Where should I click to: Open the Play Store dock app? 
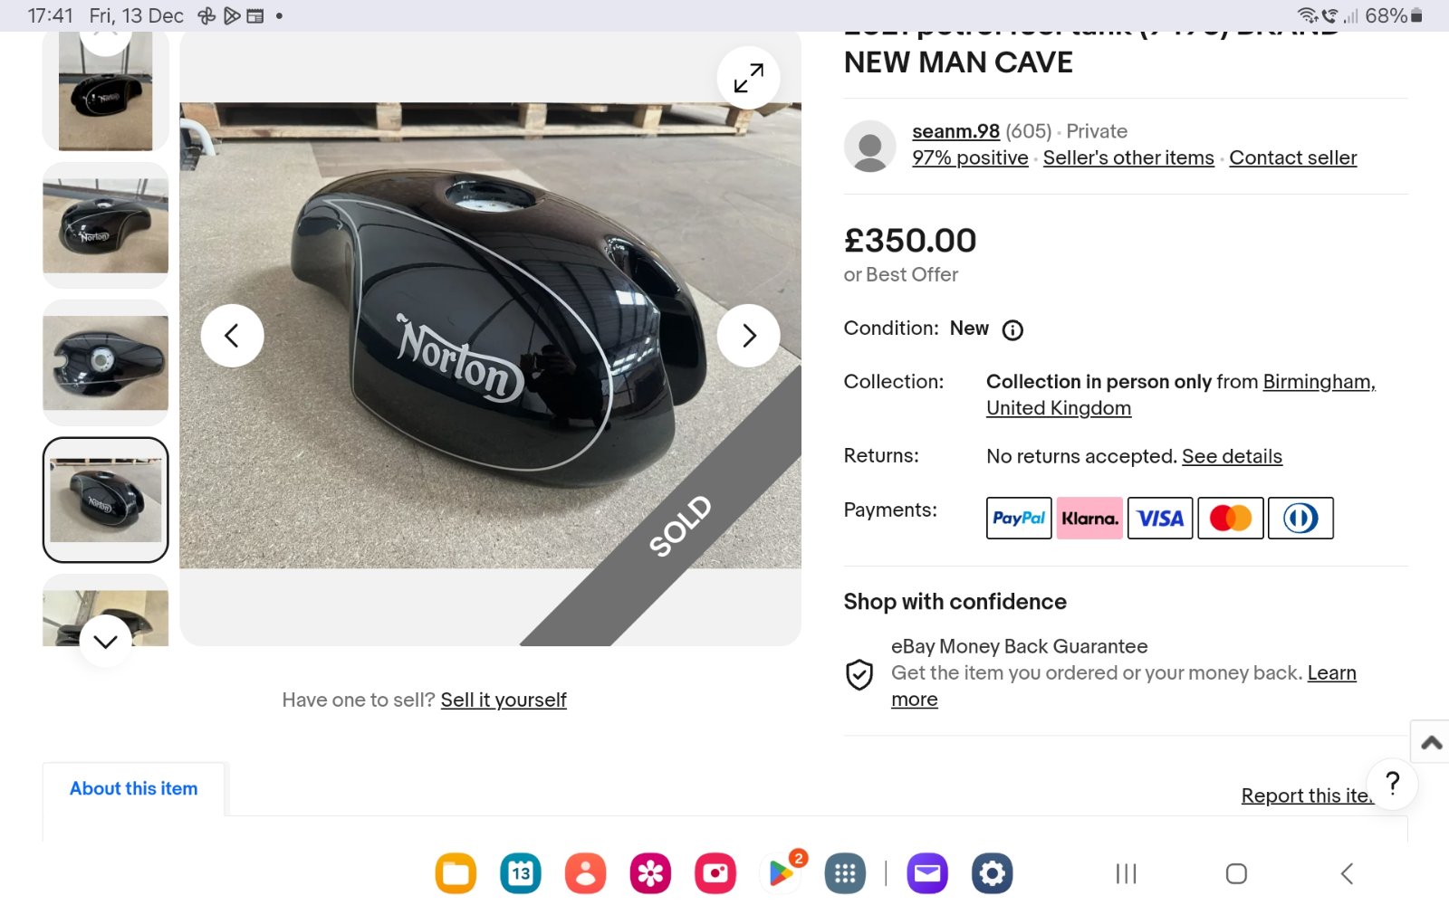[x=781, y=873]
